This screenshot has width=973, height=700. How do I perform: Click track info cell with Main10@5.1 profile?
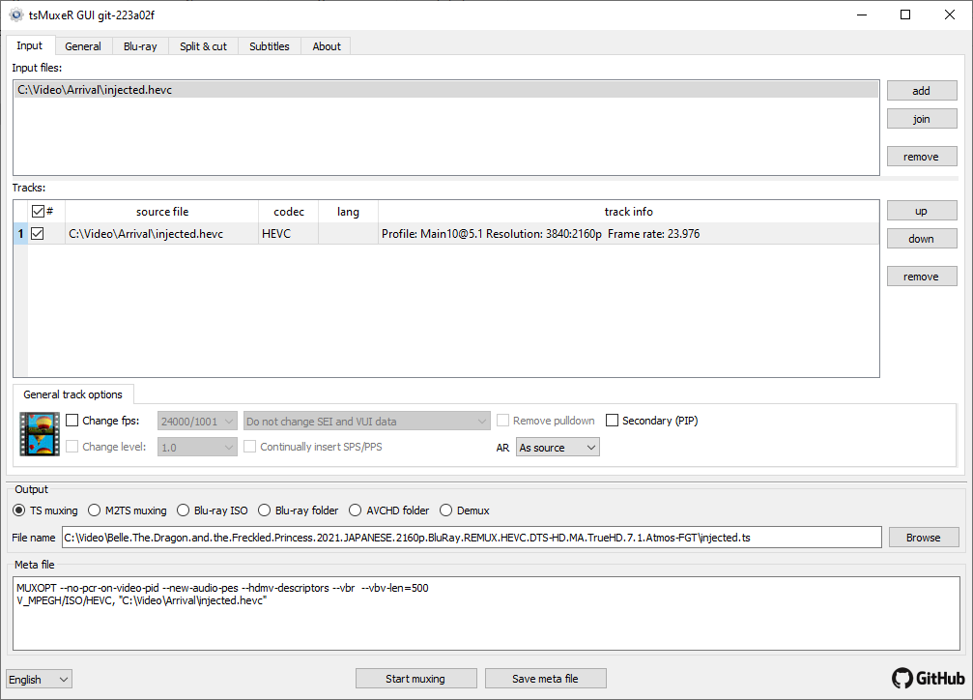629,234
